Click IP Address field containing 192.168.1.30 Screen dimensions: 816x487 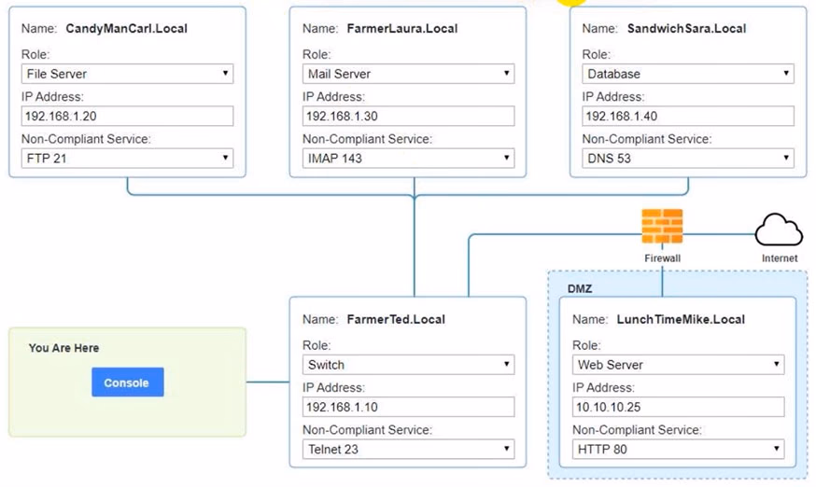click(409, 116)
